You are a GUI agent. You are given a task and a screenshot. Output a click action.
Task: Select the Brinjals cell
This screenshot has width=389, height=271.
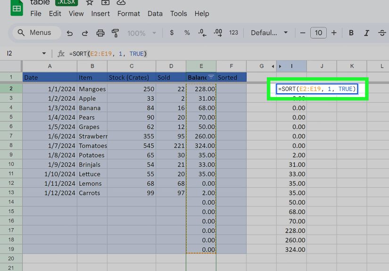point(92,164)
